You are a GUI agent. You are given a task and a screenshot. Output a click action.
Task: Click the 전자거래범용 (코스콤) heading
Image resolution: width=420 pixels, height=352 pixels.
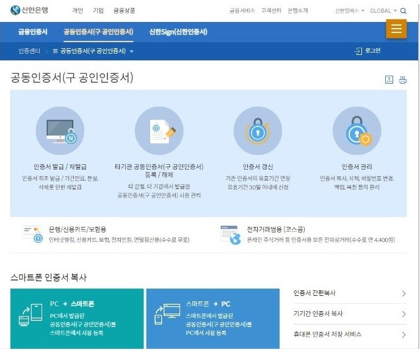pyautogui.click(x=276, y=229)
